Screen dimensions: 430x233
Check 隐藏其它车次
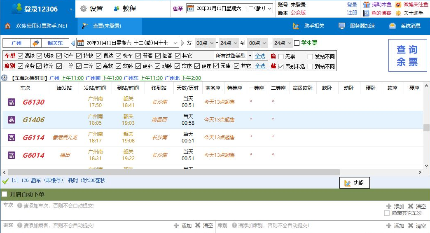click(387, 213)
